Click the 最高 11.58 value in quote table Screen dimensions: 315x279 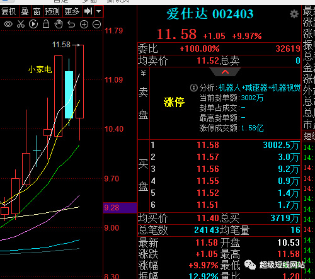(x=289, y=254)
